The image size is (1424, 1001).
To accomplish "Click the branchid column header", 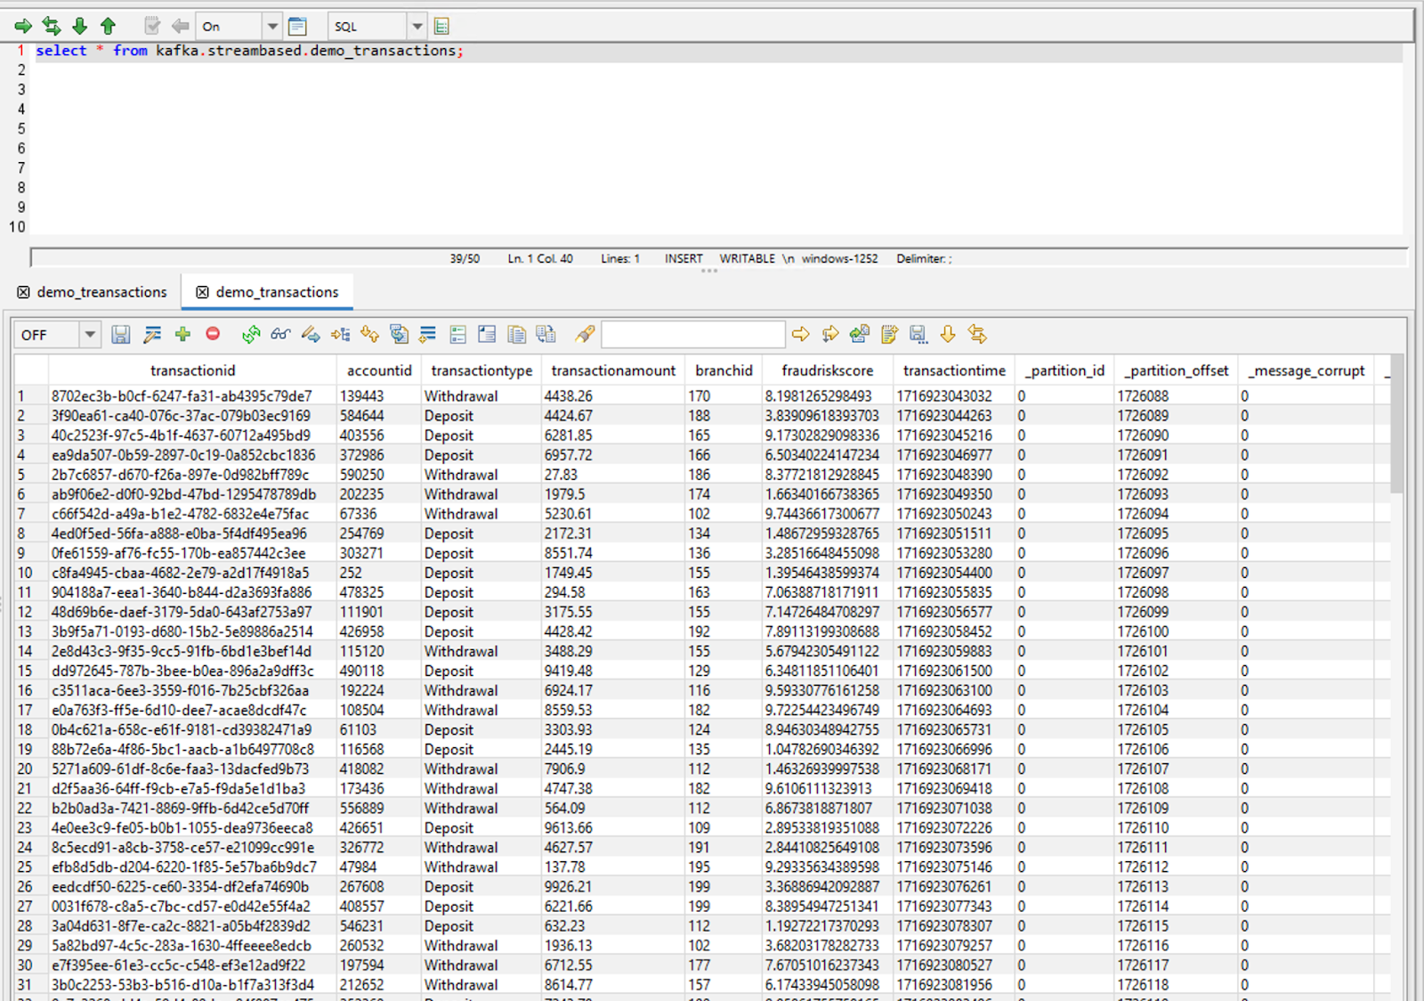I will click(x=724, y=370).
